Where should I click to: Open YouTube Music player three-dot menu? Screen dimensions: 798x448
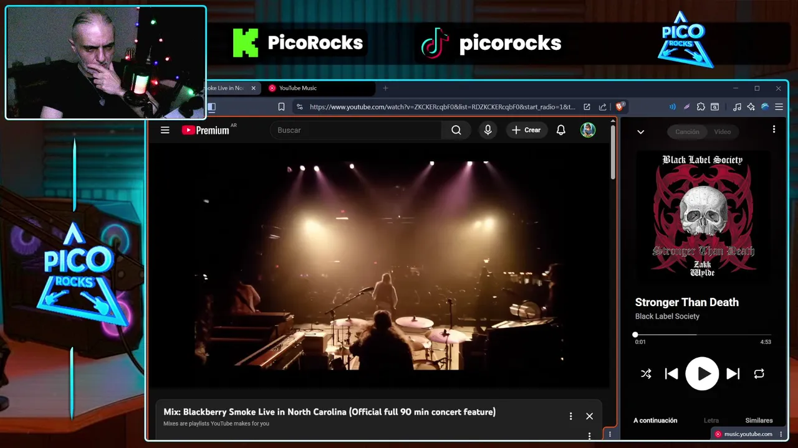click(774, 129)
